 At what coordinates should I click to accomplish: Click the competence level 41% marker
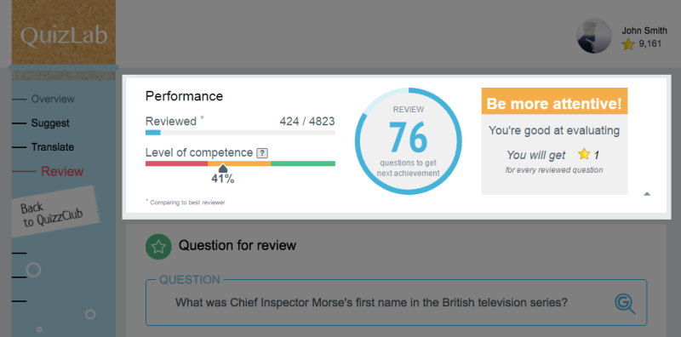[x=223, y=168]
